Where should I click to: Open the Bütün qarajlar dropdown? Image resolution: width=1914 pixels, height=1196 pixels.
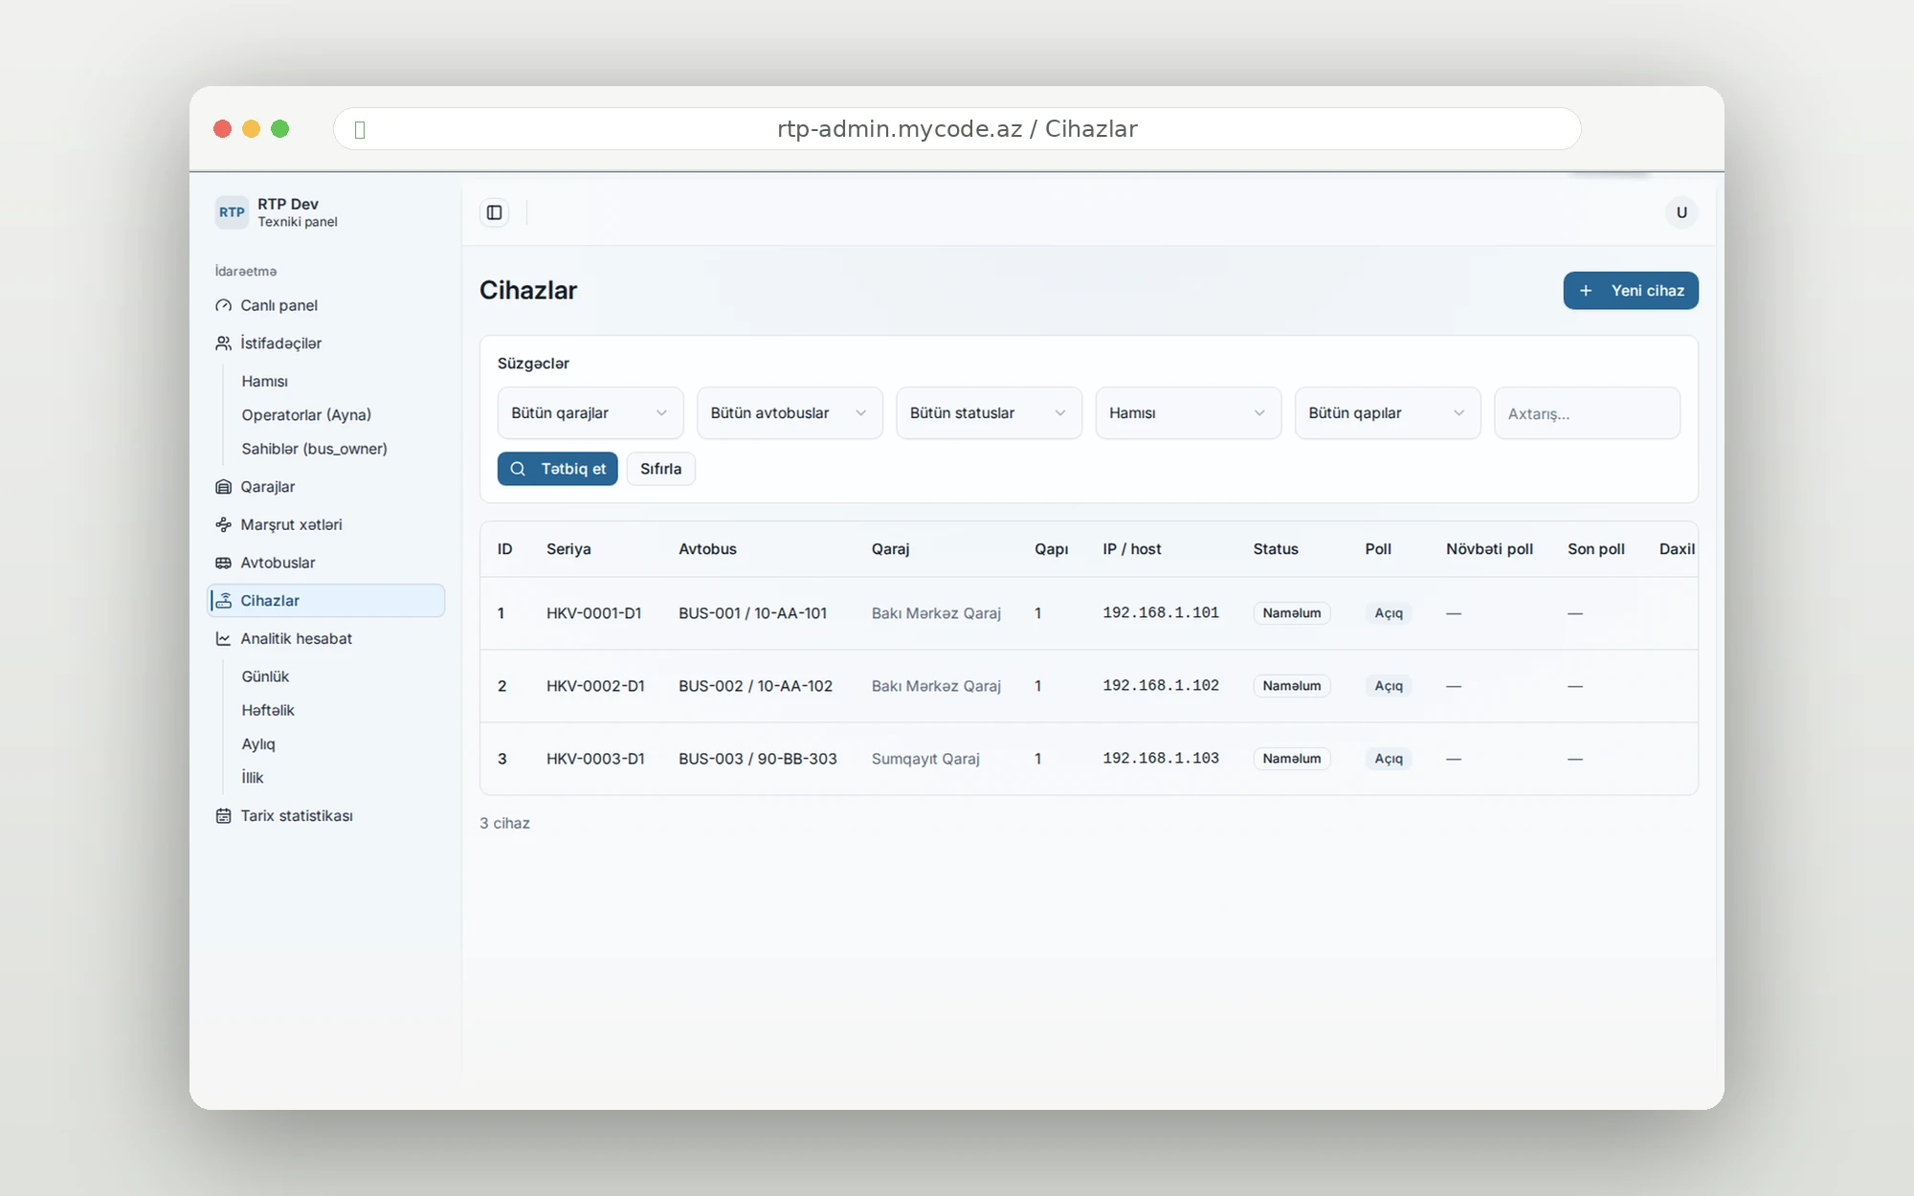coord(590,413)
